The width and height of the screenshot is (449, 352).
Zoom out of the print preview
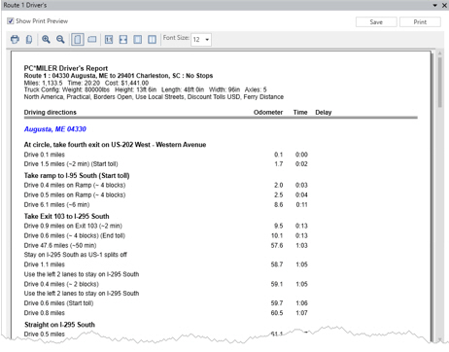60,40
